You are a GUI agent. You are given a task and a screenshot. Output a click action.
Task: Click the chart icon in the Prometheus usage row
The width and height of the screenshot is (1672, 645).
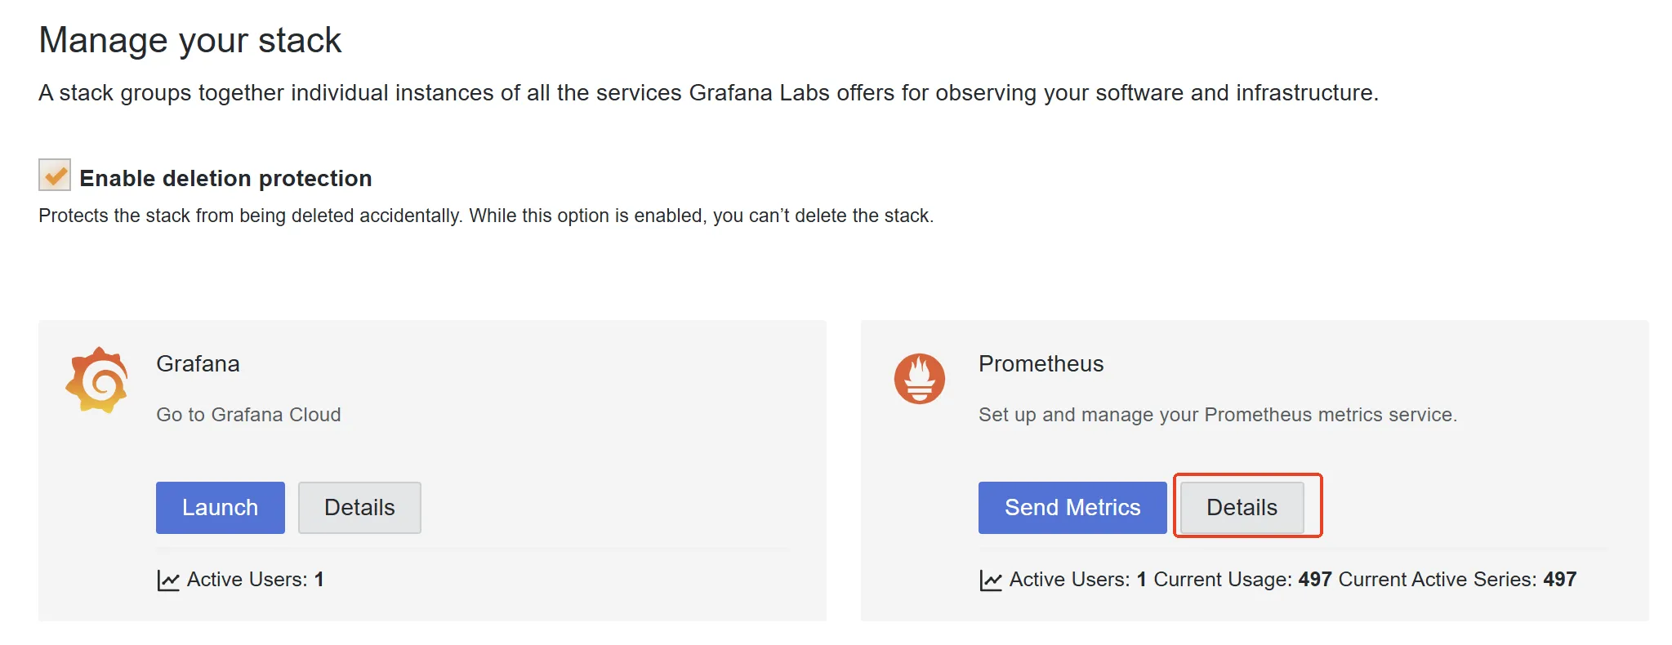990,580
